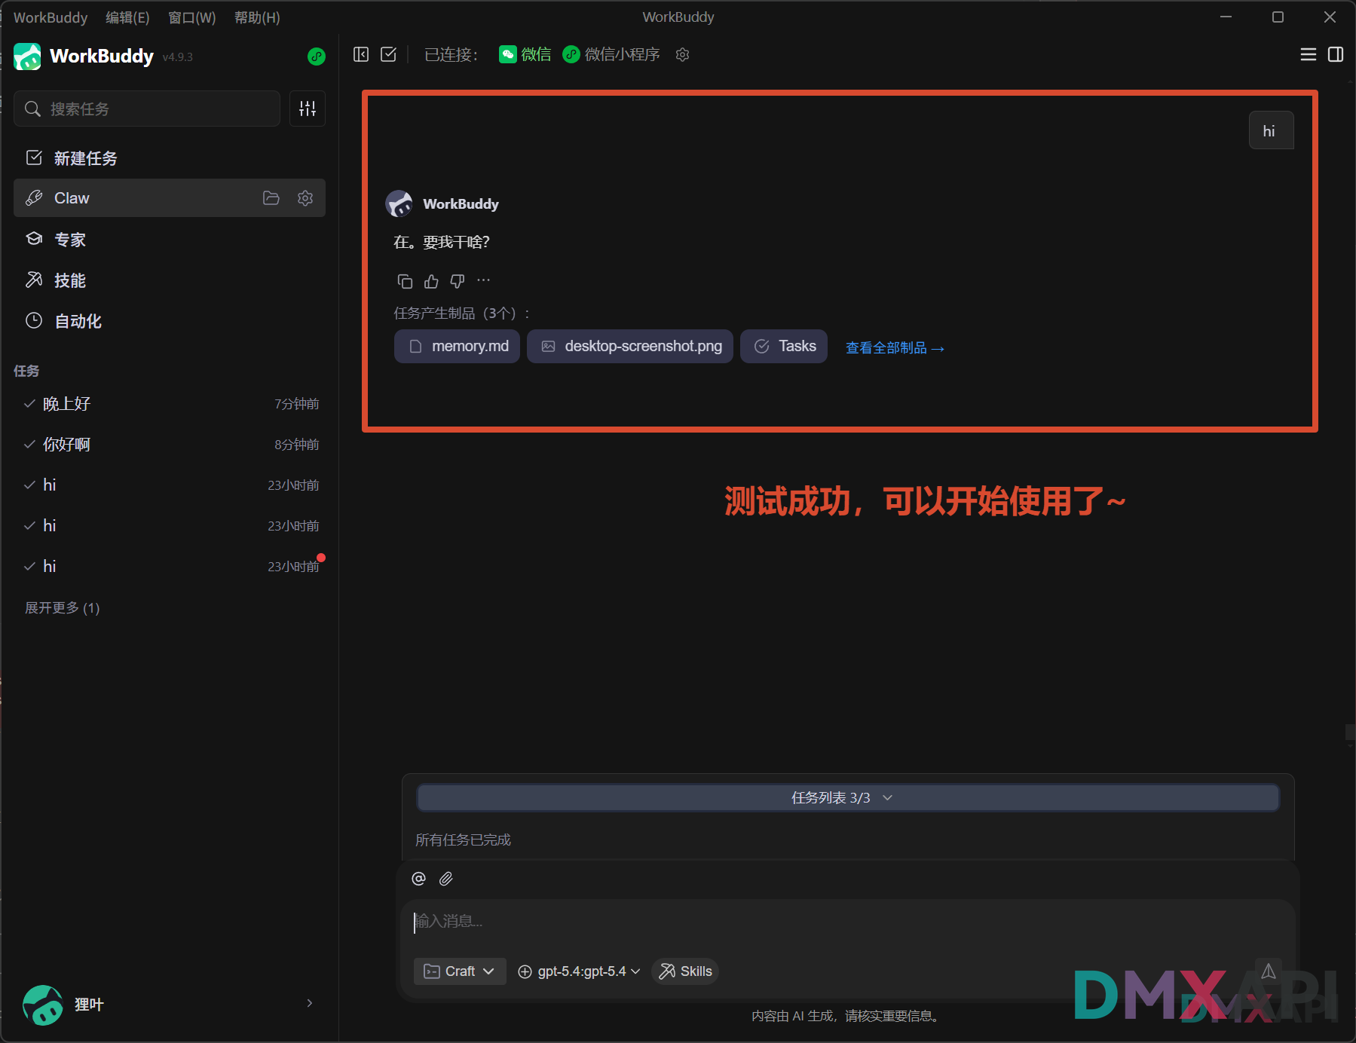Open the Craft mode dropdown

(x=459, y=971)
